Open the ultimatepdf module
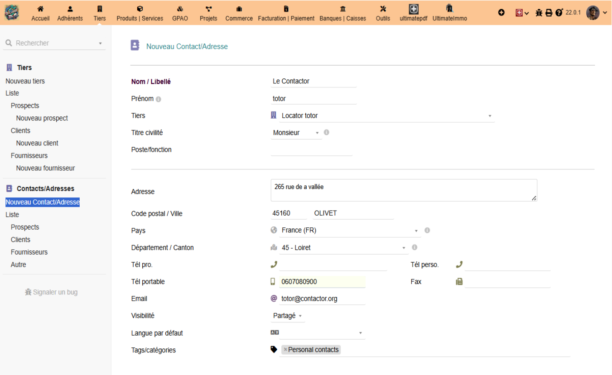 click(x=413, y=13)
